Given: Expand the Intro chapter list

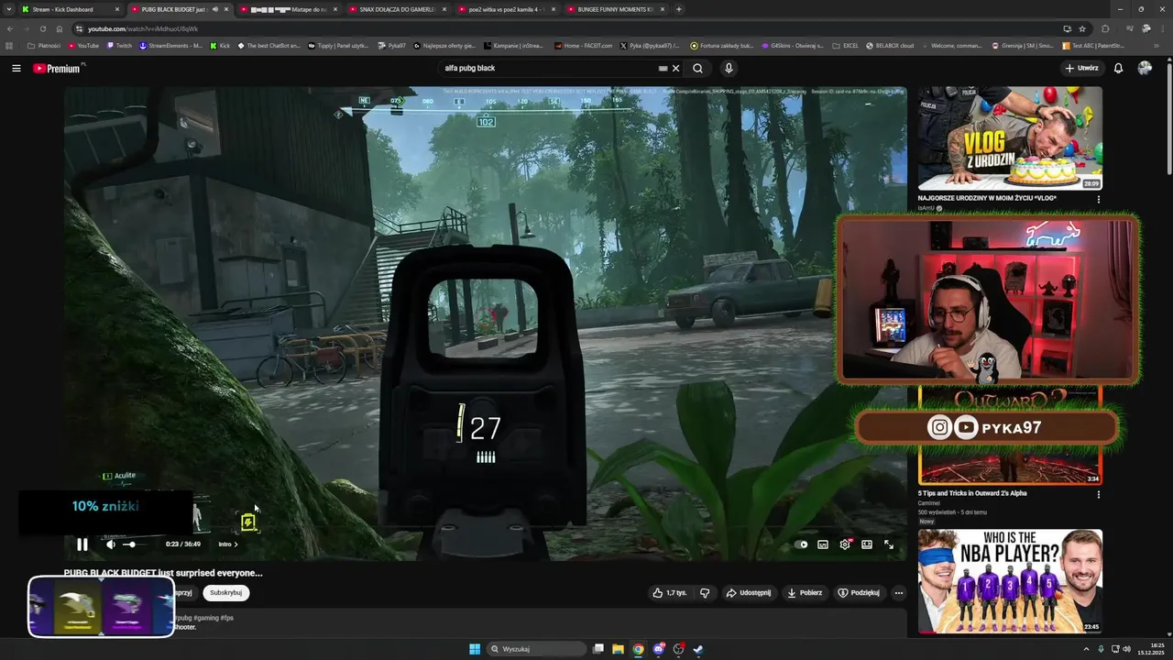Looking at the screenshot, I should [228, 544].
